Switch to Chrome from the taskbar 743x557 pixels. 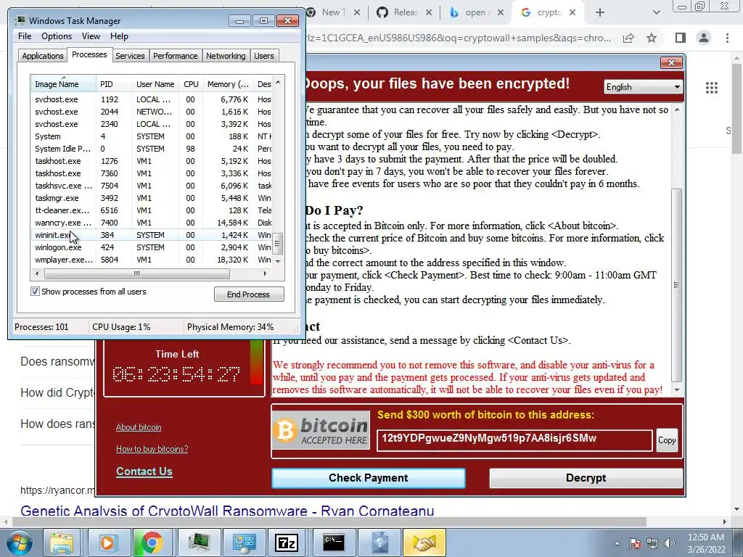click(152, 542)
